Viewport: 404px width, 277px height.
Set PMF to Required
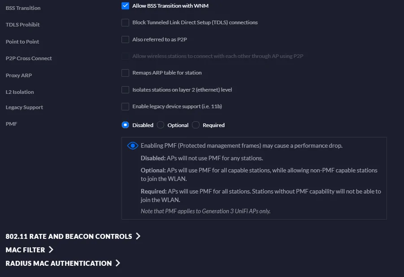click(195, 125)
